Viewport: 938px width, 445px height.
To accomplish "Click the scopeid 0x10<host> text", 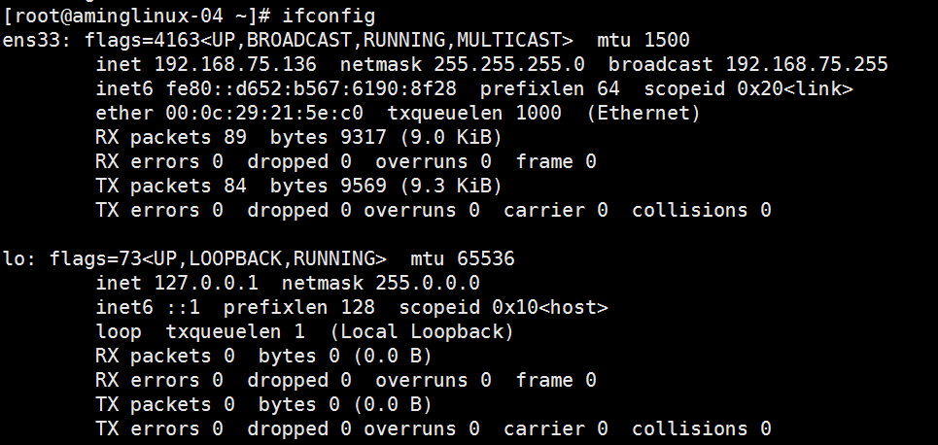I will (504, 307).
